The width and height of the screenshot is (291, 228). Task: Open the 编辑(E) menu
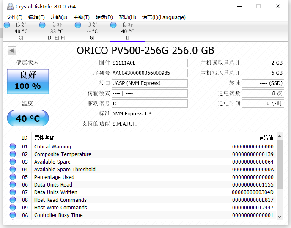tap(36, 17)
